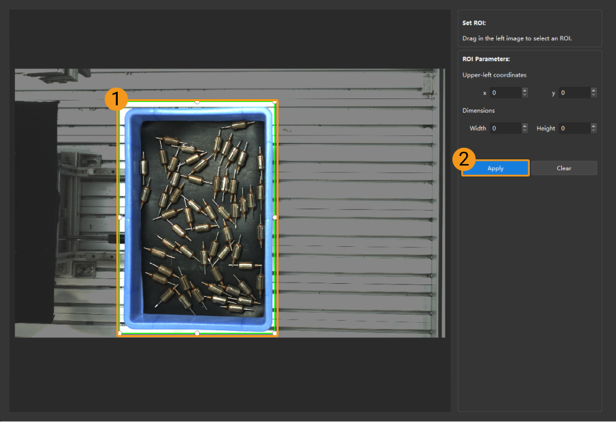Increase the x coordinate with up arrow
616x422 pixels.
(525, 90)
